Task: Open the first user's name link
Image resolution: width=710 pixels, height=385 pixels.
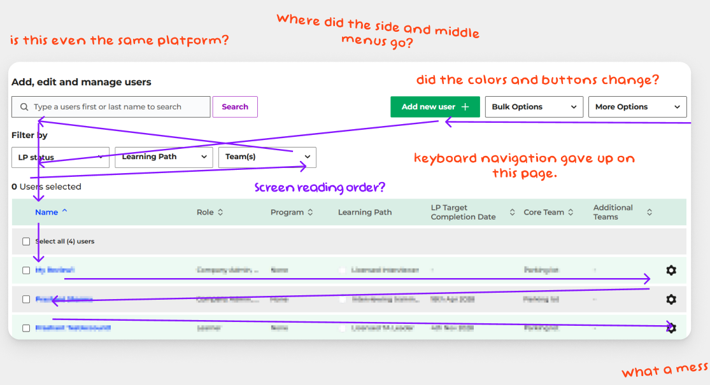Action: pyautogui.click(x=55, y=270)
